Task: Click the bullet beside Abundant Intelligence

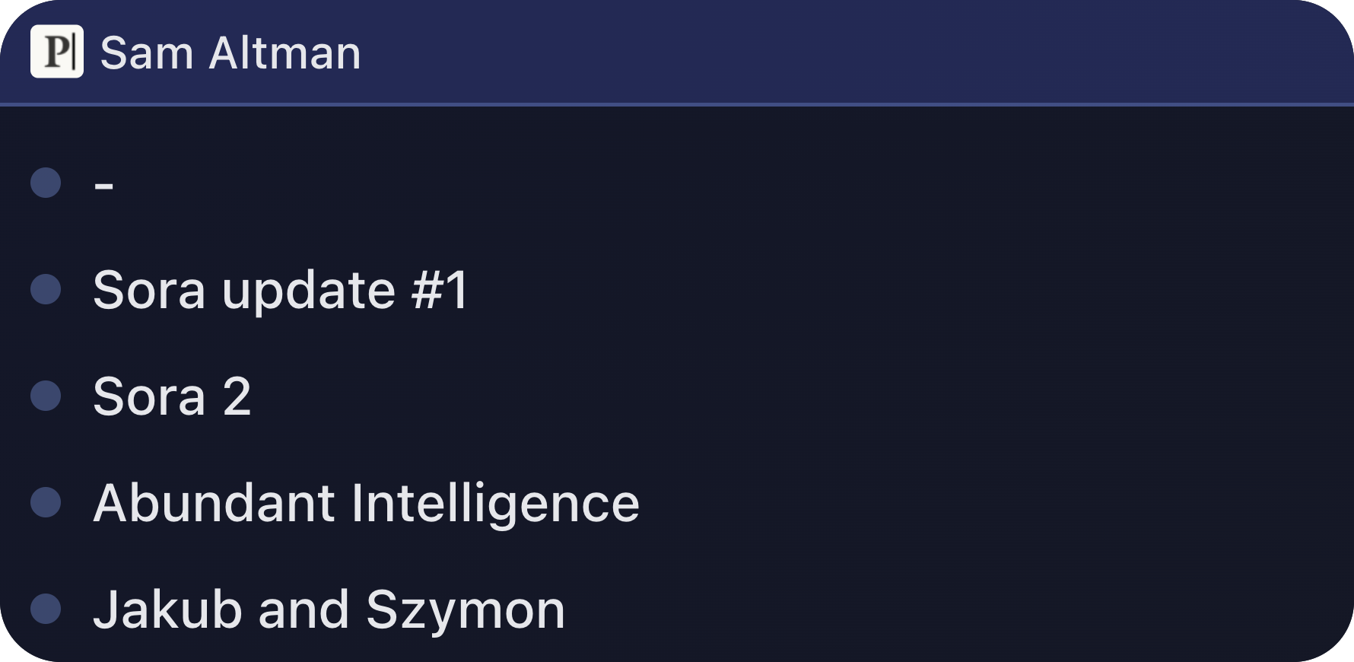Action: (x=46, y=502)
